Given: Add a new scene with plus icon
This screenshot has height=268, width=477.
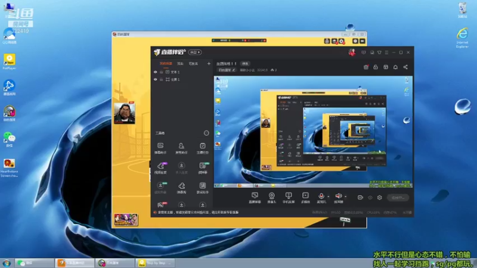Looking at the screenshot, I should click(209, 64).
